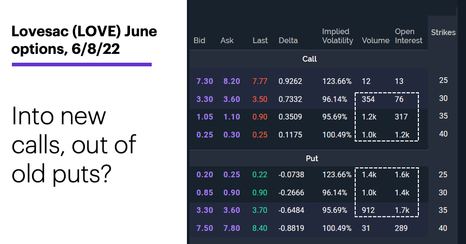Select the 7.80 ask on 40 put
The image size is (466, 244).
click(x=231, y=228)
